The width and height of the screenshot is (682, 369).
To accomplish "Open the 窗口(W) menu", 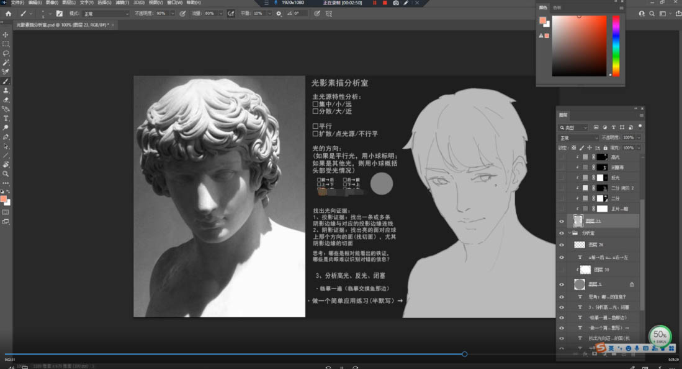I will point(174,2).
